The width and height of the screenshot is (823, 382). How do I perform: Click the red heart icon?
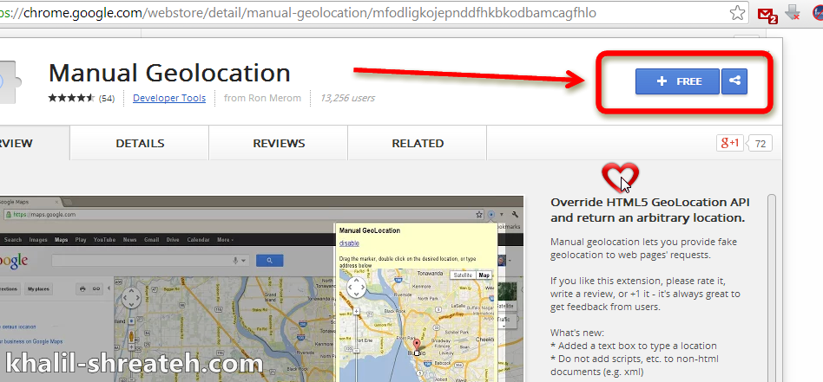619,178
